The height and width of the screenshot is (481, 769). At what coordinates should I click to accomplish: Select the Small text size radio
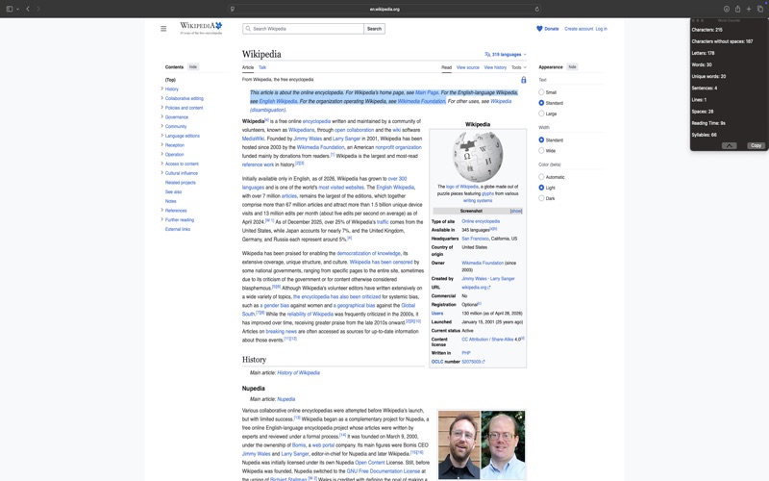pos(541,92)
